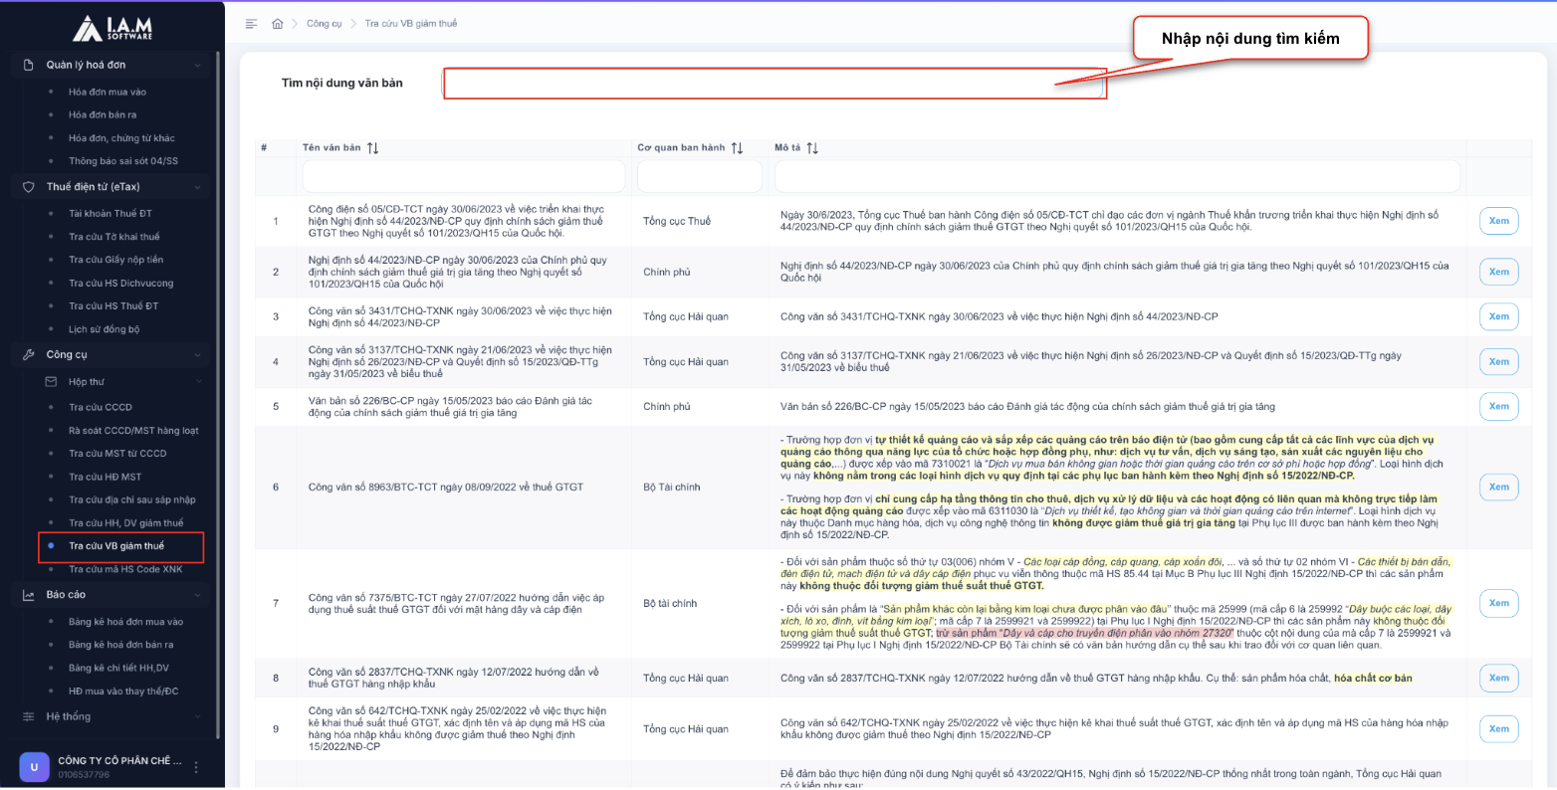The image size is (1557, 790).
Task: Sort by Mô tả column arrows
Action: [812, 148]
